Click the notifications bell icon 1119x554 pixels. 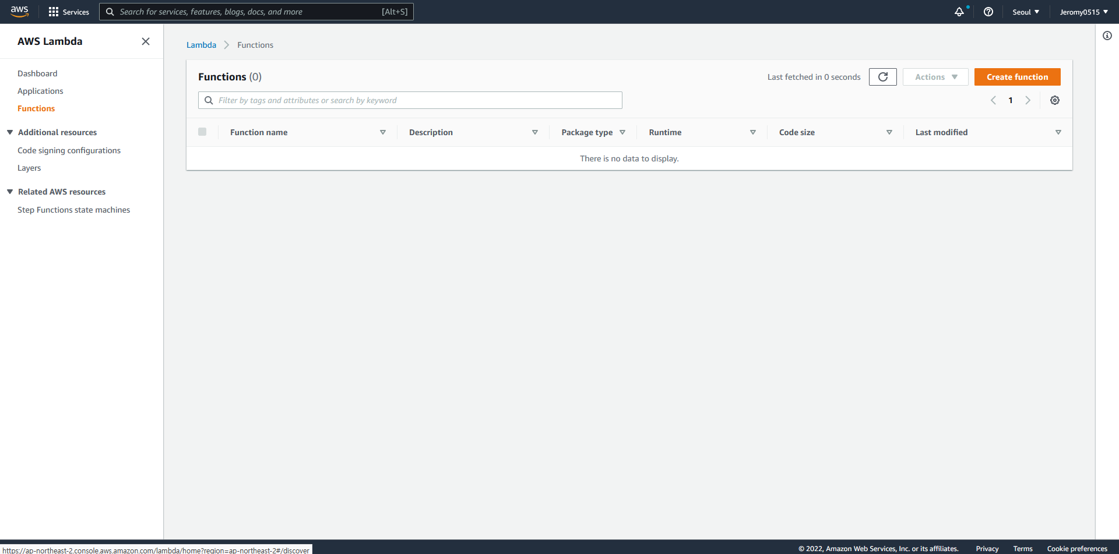point(959,12)
